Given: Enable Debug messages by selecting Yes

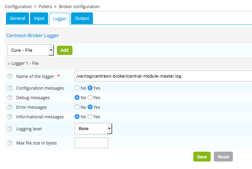Looking at the screenshot, I should 90,97.
